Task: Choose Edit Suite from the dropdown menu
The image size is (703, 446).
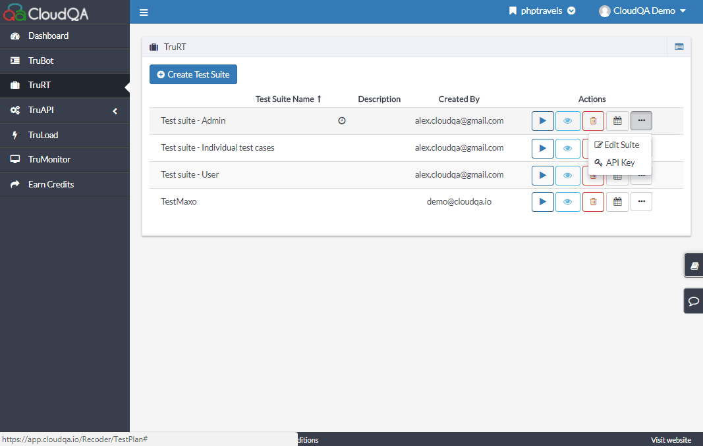Action: (617, 145)
